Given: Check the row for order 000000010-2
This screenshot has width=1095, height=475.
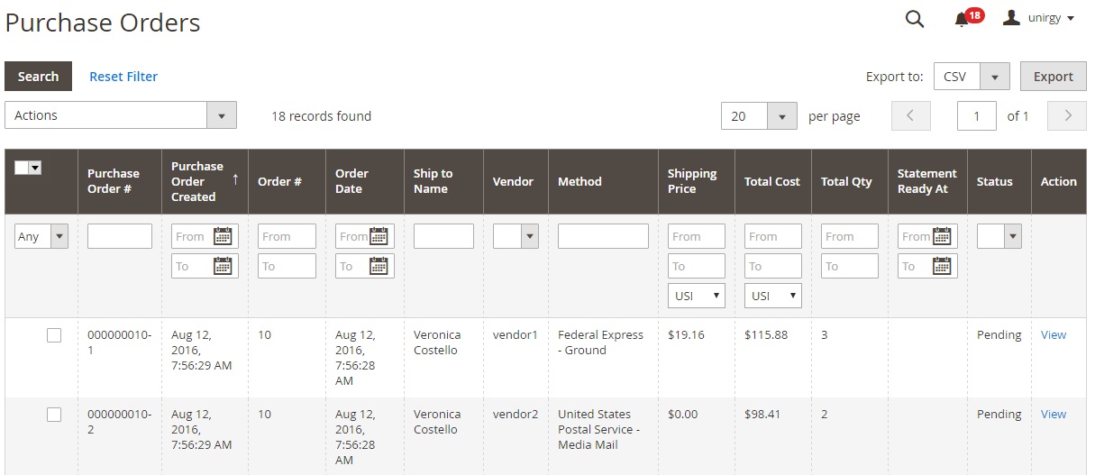Looking at the screenshot, I should [54, 415].
